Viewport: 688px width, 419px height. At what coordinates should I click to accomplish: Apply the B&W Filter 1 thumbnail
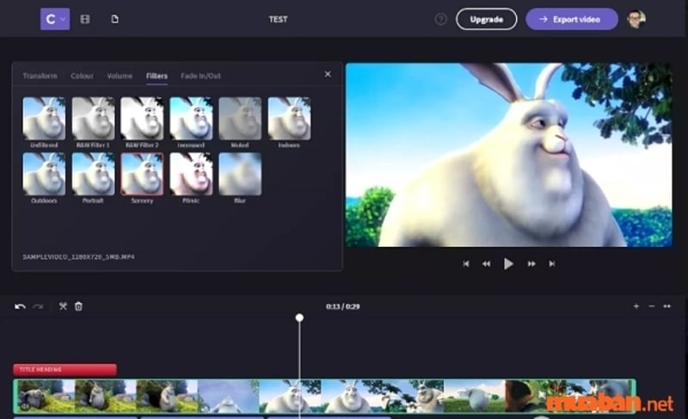tap(93, 119)
